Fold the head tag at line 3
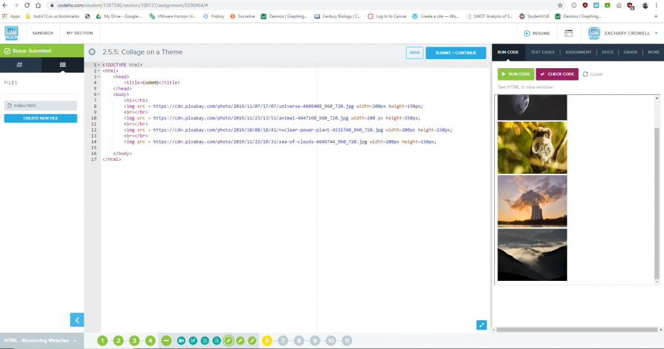Viewport: 664px width, 349px height. click(x=99, y=77)
